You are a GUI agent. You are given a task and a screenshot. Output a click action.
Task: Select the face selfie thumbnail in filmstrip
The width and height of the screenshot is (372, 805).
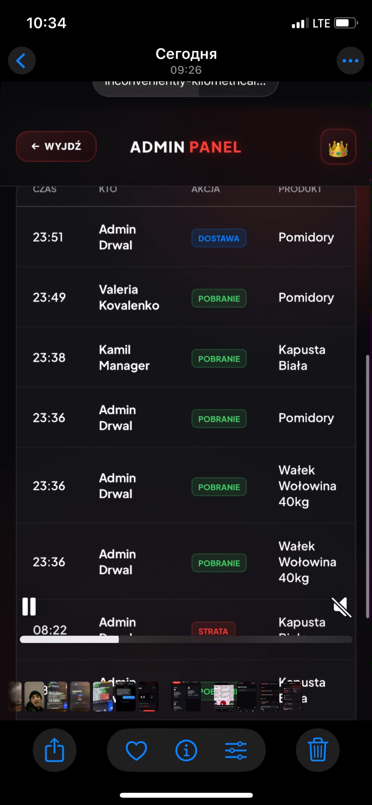pyautogui.click(x=34, y=697)
